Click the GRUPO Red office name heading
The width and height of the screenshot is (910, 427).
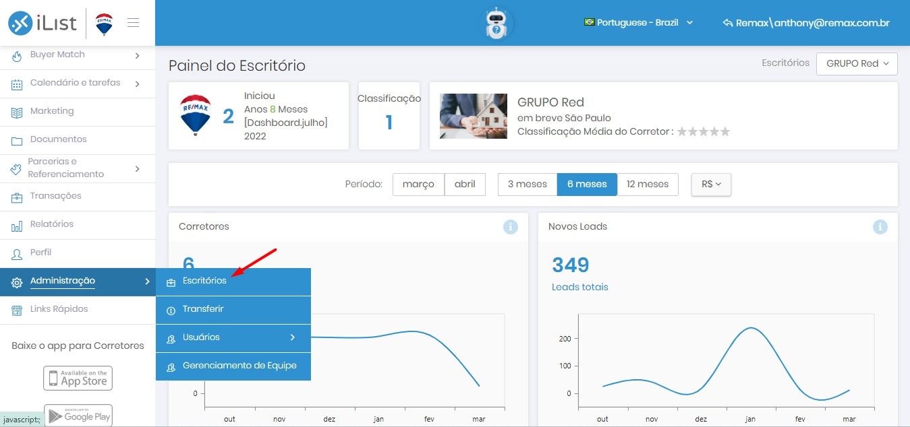[x=550, y=102]
